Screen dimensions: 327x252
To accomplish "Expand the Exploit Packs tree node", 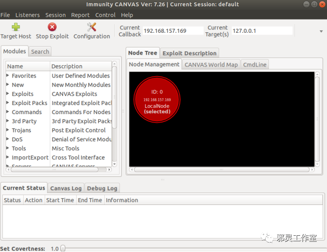I will [8, 103].
